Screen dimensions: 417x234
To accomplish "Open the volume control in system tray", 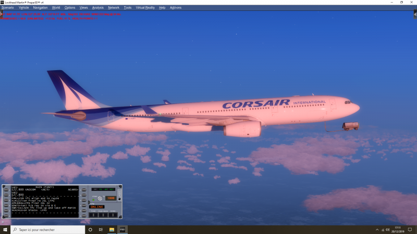I will 388,230.
